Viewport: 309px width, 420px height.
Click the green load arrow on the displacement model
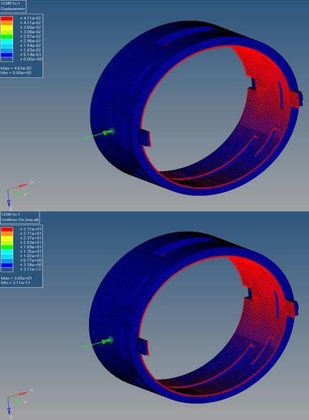[x=98, y=135]
